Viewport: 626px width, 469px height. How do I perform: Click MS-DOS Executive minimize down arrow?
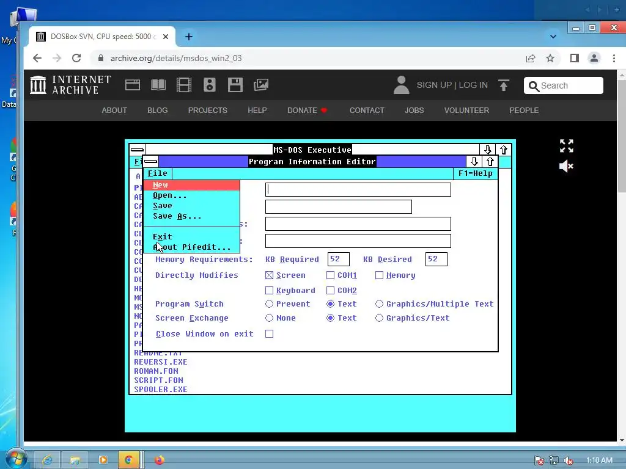tap(487, 150)
